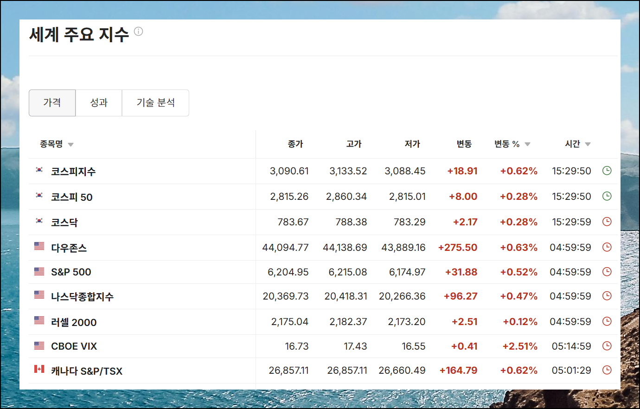
Task: Click the red clock icon in 러셀 2000 row
Action: (x=607, y=321)
